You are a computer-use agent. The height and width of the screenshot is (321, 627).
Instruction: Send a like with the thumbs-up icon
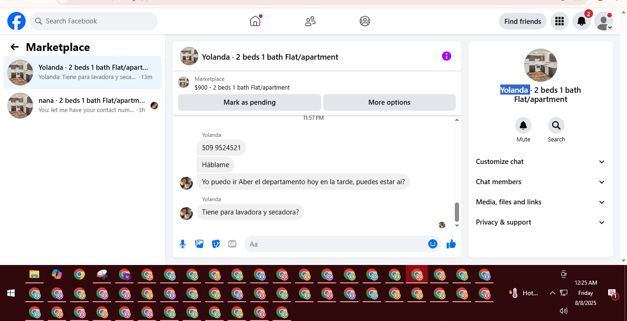click(451, 244)
